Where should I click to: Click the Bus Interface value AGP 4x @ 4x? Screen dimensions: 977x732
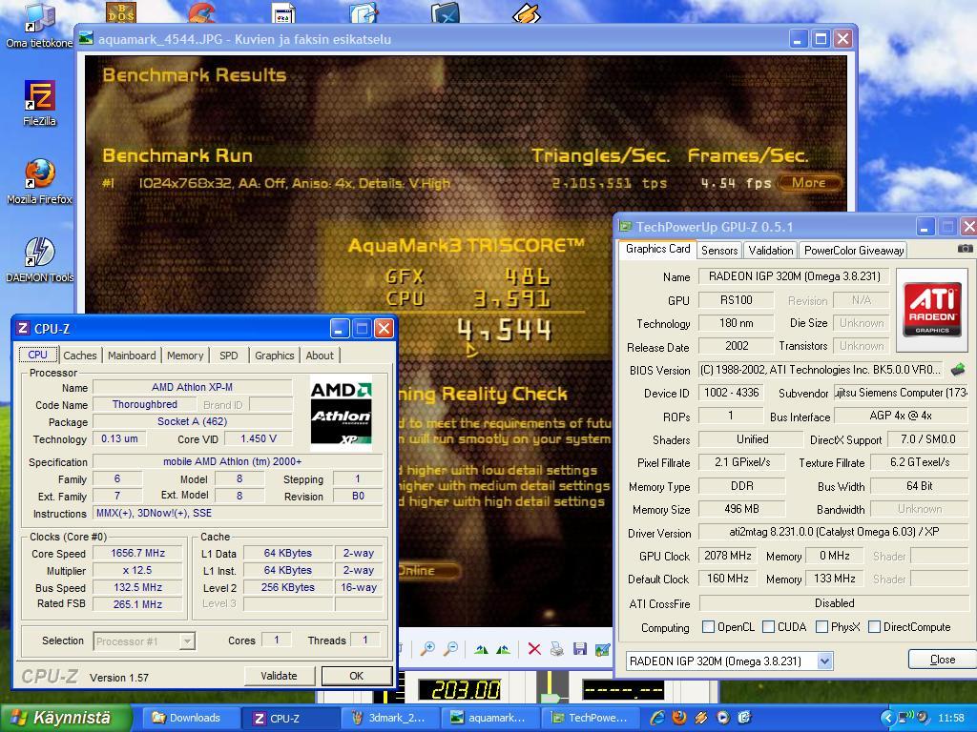(901, 416)
